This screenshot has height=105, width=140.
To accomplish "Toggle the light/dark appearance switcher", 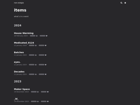I will point(125,3).
